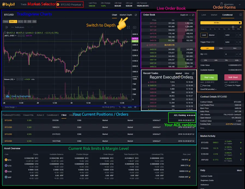Viewport: 245px width, 189px height.
Task: Select the Conditional order tab
Action: 227,15
